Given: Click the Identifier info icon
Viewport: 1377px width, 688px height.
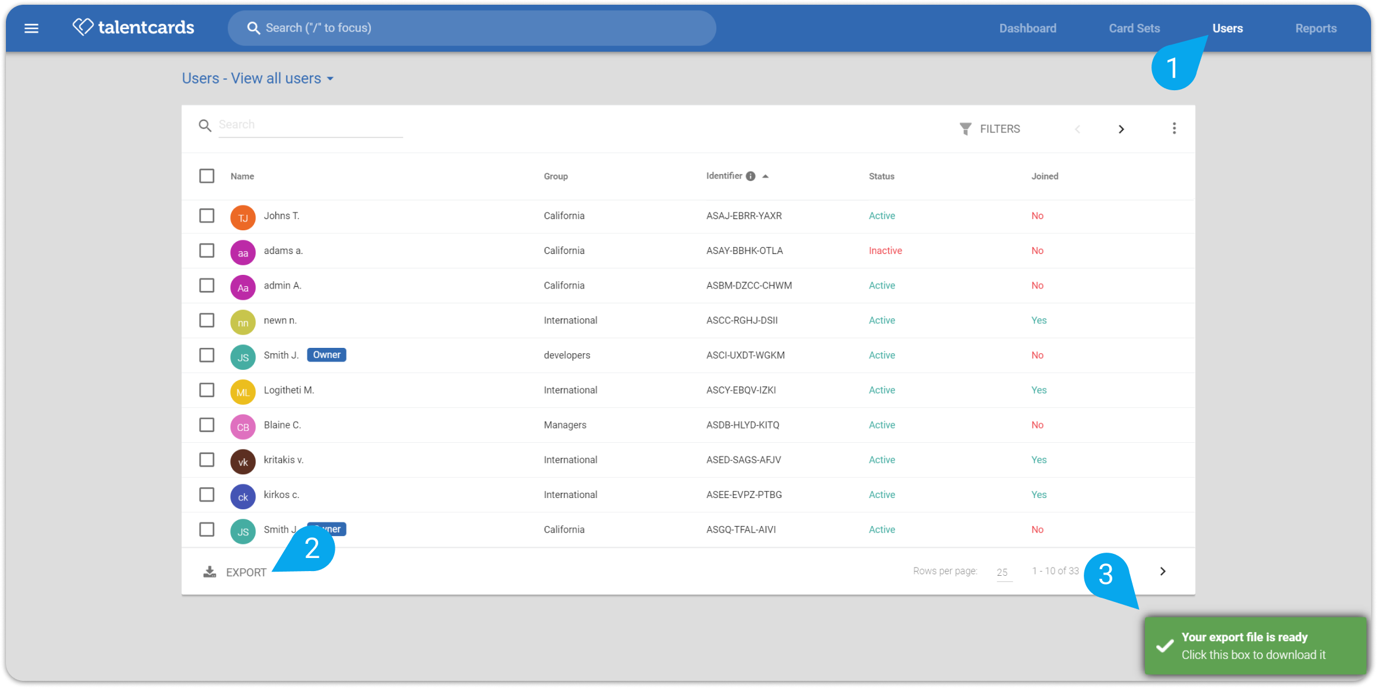Looking at the screenshot, I should (751, 176).
